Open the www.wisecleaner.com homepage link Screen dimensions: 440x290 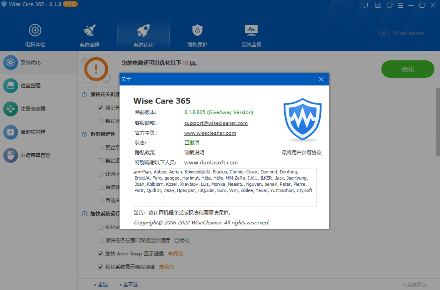click(210, 133)
